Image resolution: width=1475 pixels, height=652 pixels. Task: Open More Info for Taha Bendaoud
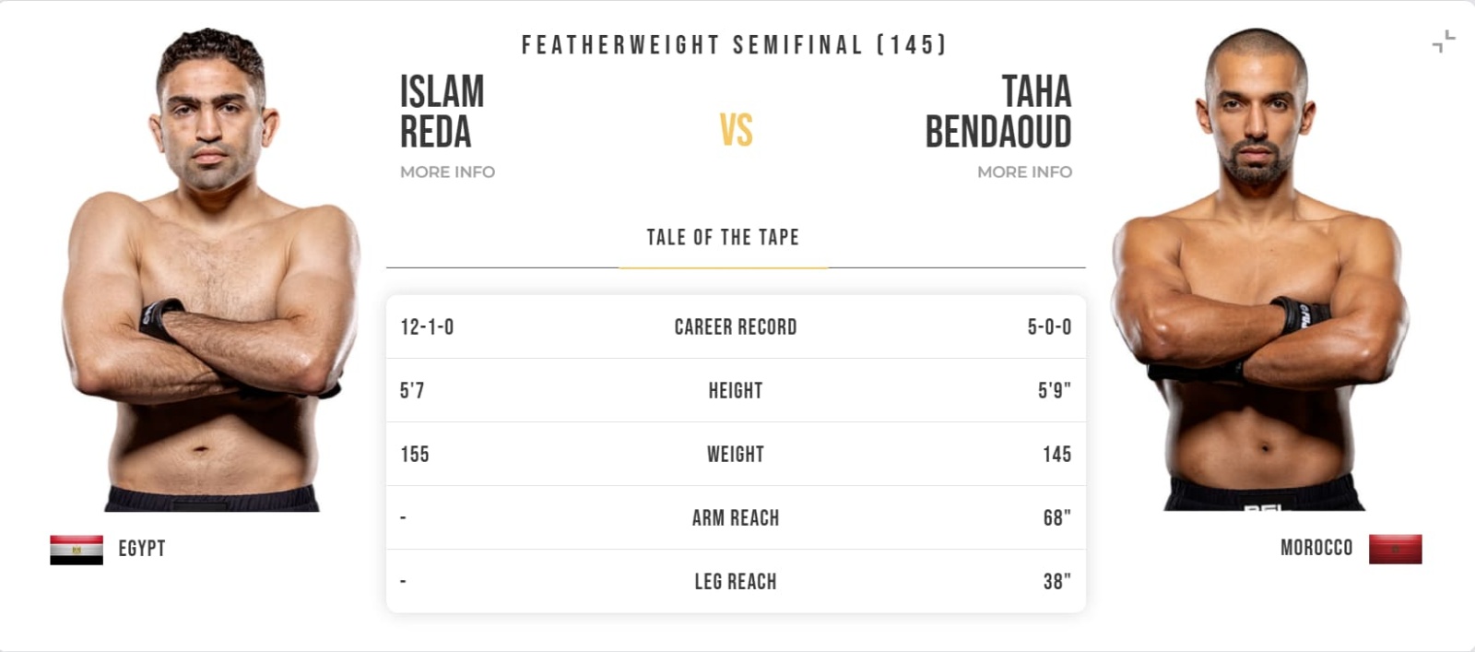click(1024, 172)
